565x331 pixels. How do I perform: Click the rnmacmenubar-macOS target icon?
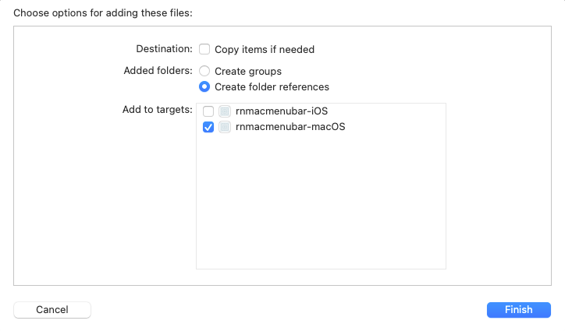[225, 127]
